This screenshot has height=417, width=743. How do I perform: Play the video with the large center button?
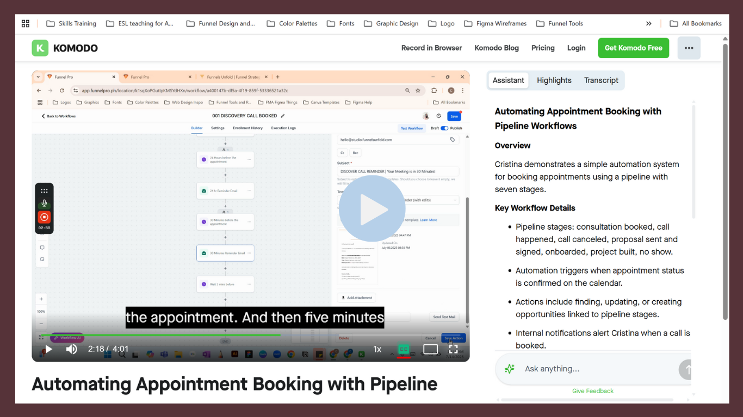coord(372,208)
